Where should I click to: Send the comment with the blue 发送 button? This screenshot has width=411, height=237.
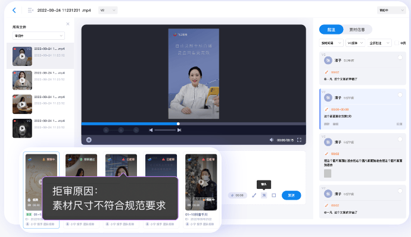tap(291, 195)
